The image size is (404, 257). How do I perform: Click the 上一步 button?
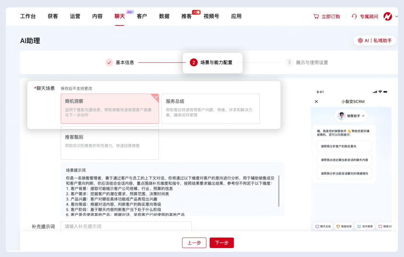click(194, 242)
